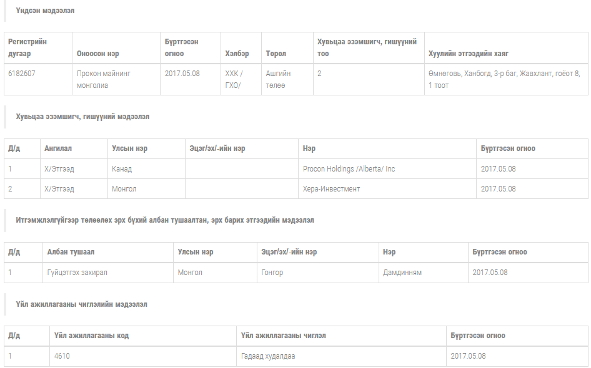Click the "Ашгийн төлөө" type cell
The width and height of the screenshot is (591, 368).
[278, 79]
